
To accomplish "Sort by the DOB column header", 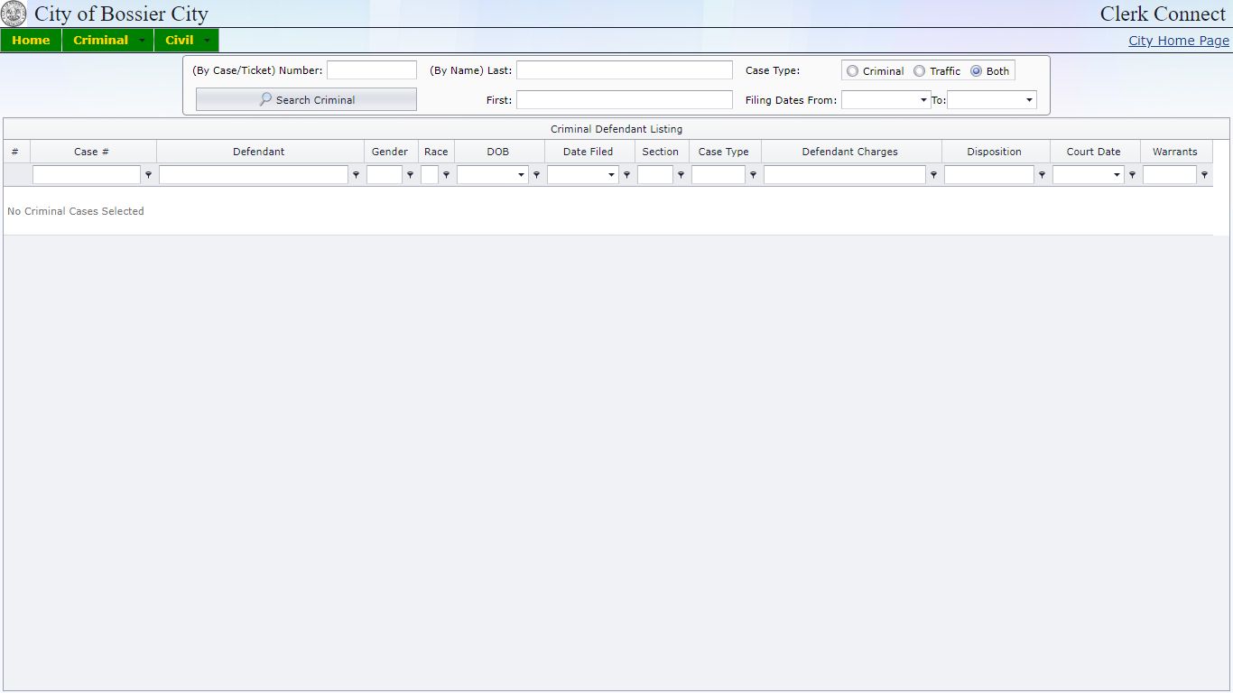I will click(x=498, y=152).
